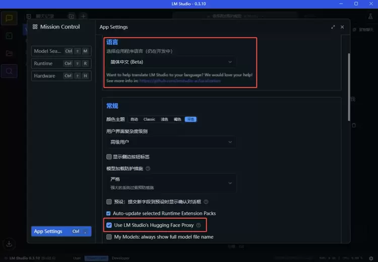The width and height of the screenshot is (378, 262).
Task: Open the Downloads icon at bottom left
Action: coord(9,243)
